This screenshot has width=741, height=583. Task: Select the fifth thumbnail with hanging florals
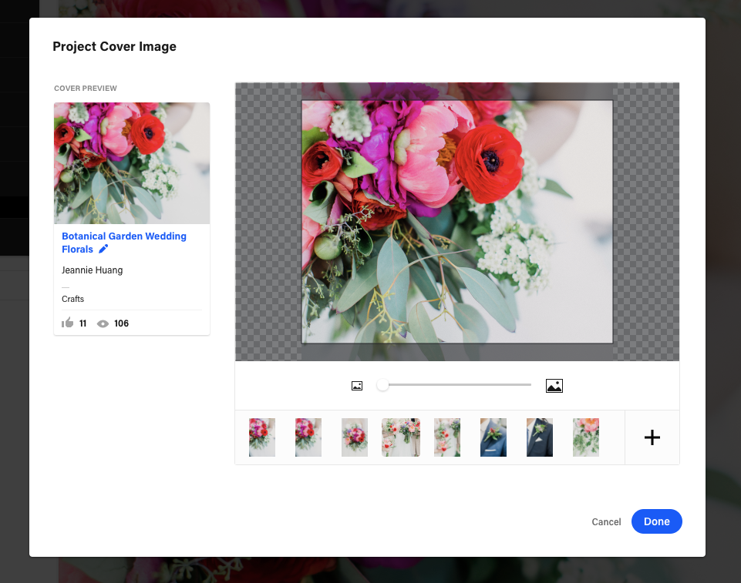[447, 437]
